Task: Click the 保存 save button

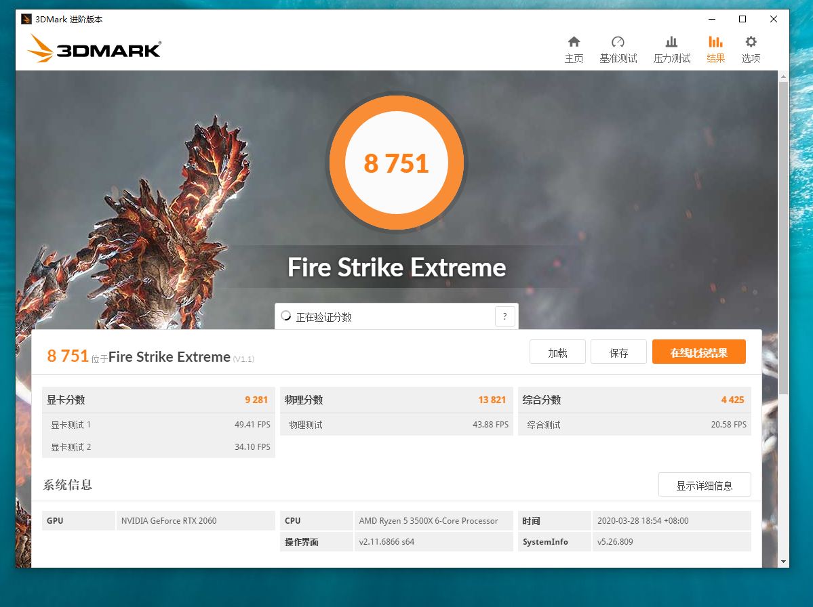Action: click(x=618, y=352)
